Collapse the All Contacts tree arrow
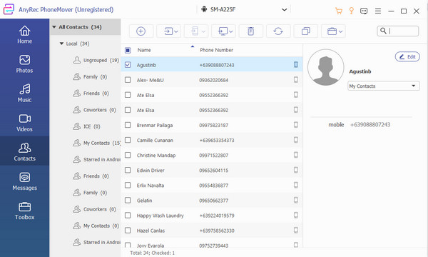Screen dimensions: 428x257 (x=54, y=27)
